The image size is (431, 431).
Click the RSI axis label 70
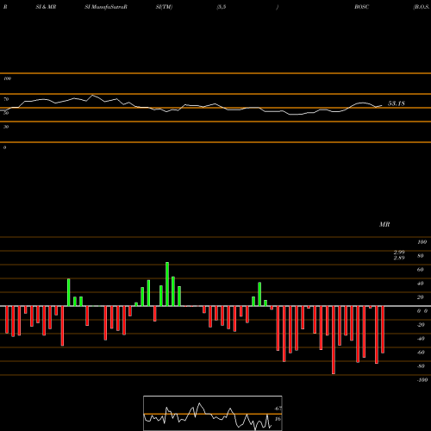[x=6, y=99]
